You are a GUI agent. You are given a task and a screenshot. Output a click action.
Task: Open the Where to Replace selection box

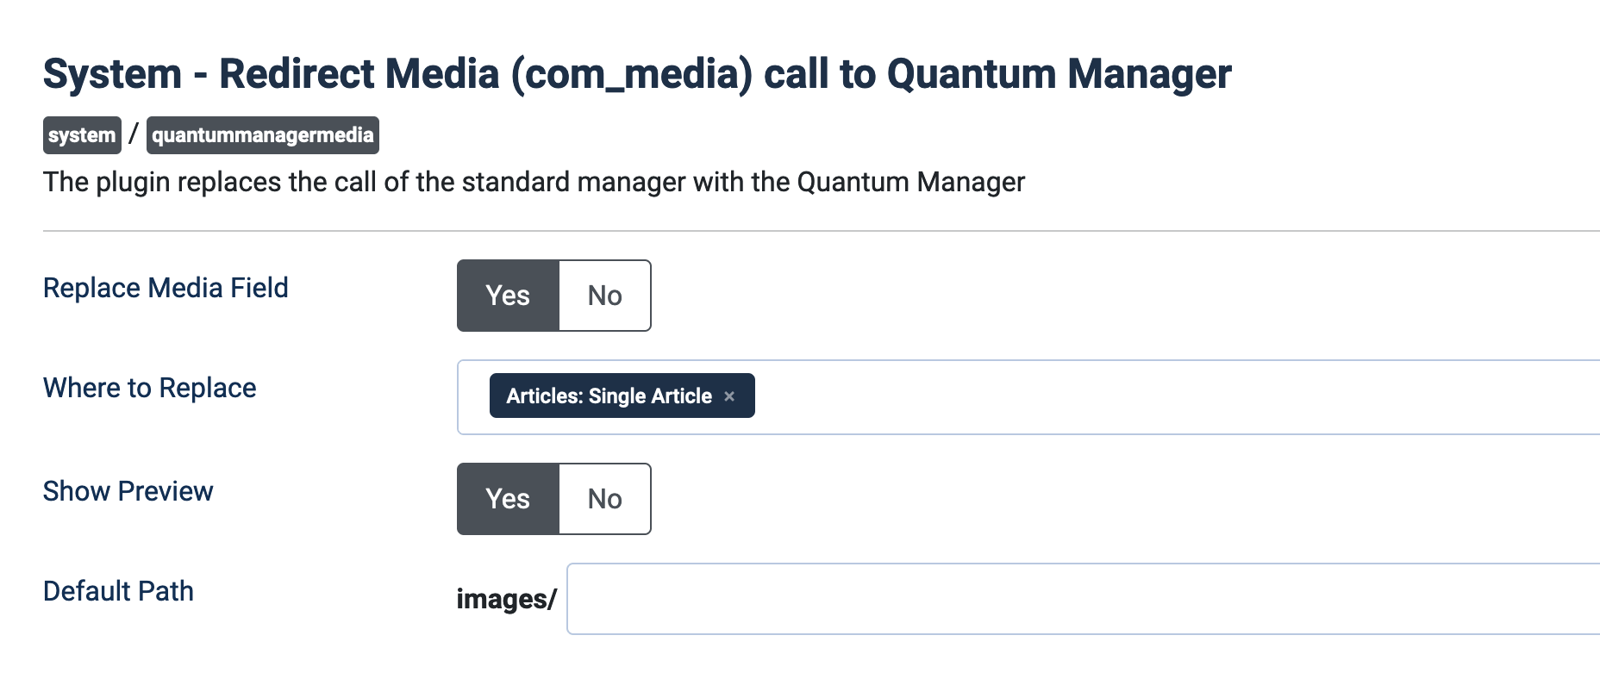pyautogui.click(x=1121, y=397)
